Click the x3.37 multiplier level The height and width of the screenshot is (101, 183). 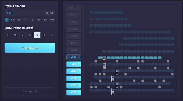[74, 71]
